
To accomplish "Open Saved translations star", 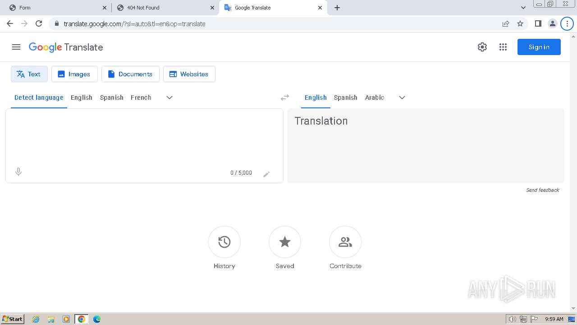I will coord(285,242).
